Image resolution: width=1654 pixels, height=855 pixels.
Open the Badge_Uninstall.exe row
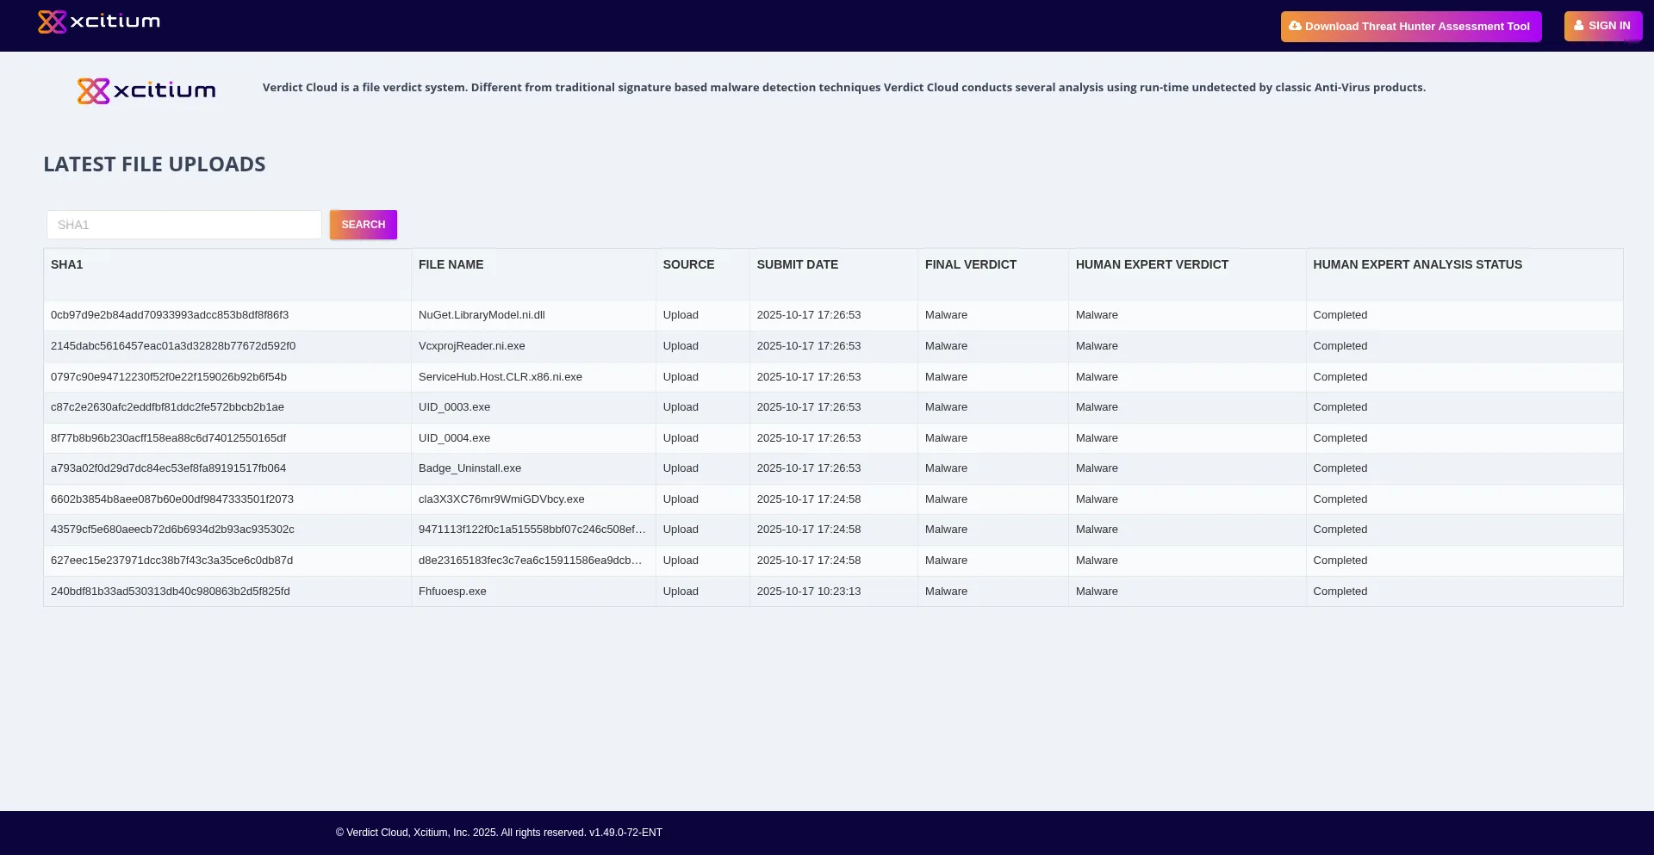pos(469,468)
